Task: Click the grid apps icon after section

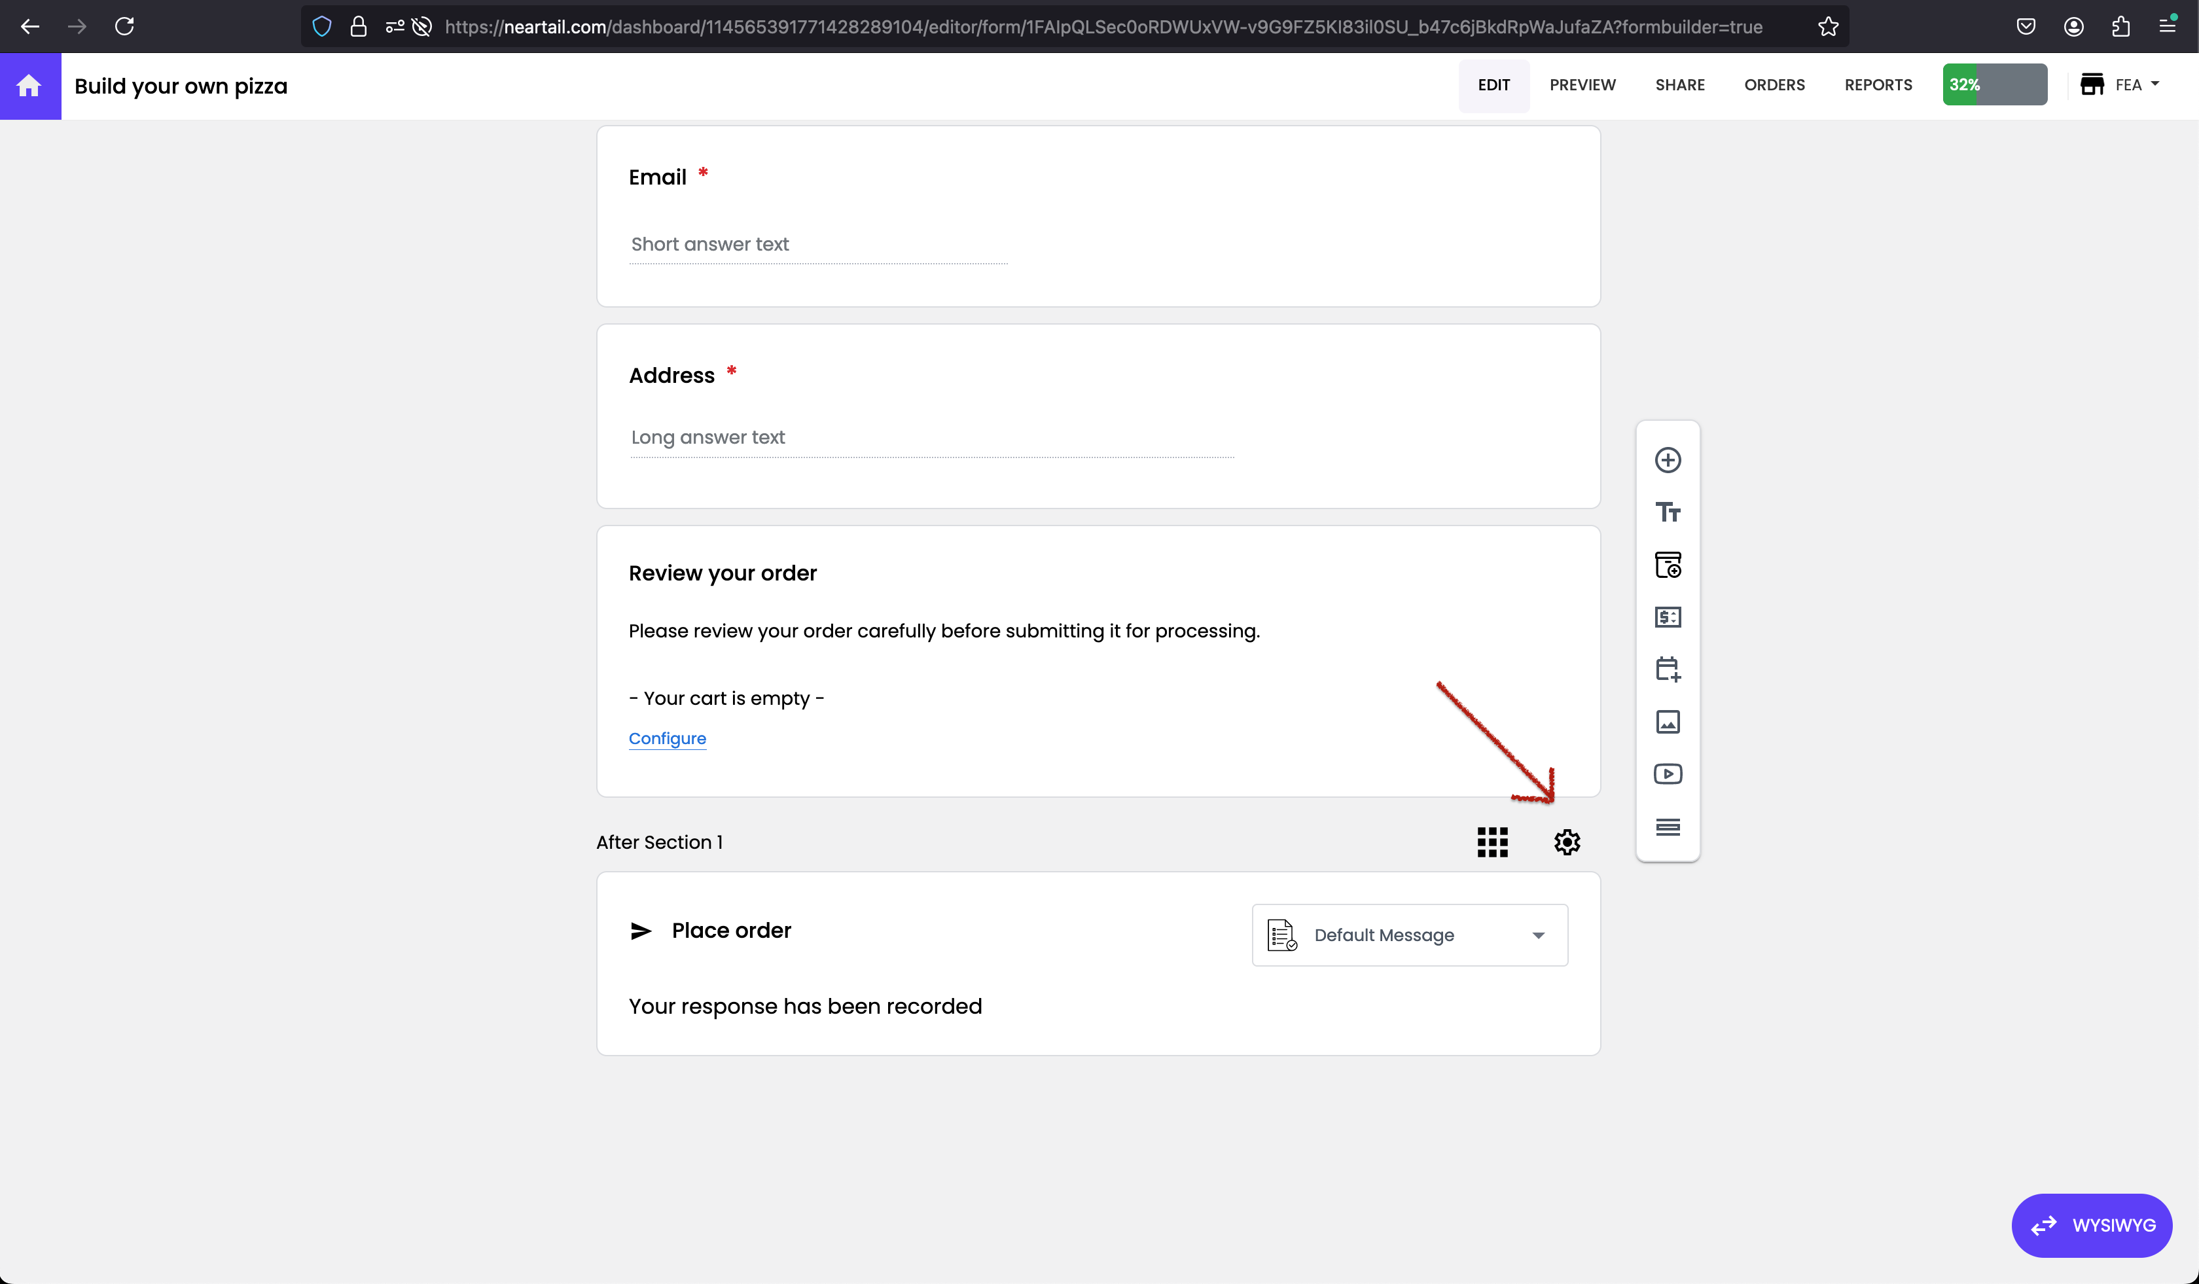Action: pyautogui.click(x=1492, y=842)
